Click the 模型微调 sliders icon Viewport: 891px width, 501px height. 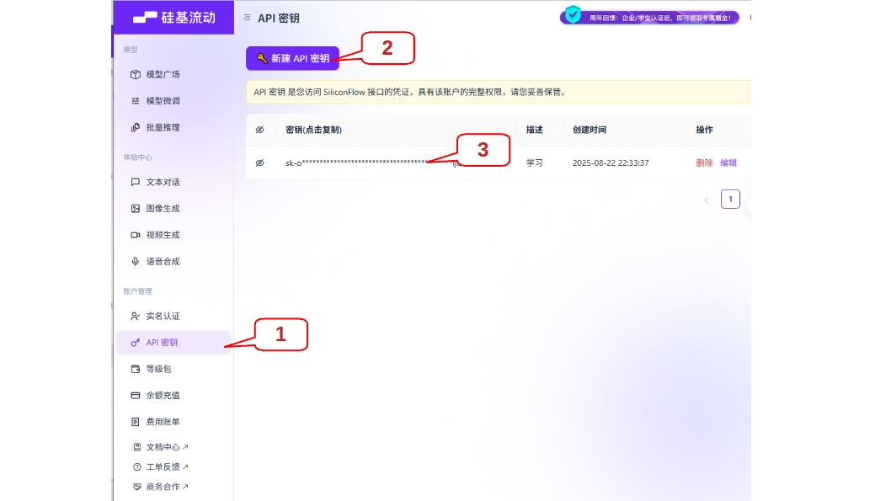[x=135, y=101]
